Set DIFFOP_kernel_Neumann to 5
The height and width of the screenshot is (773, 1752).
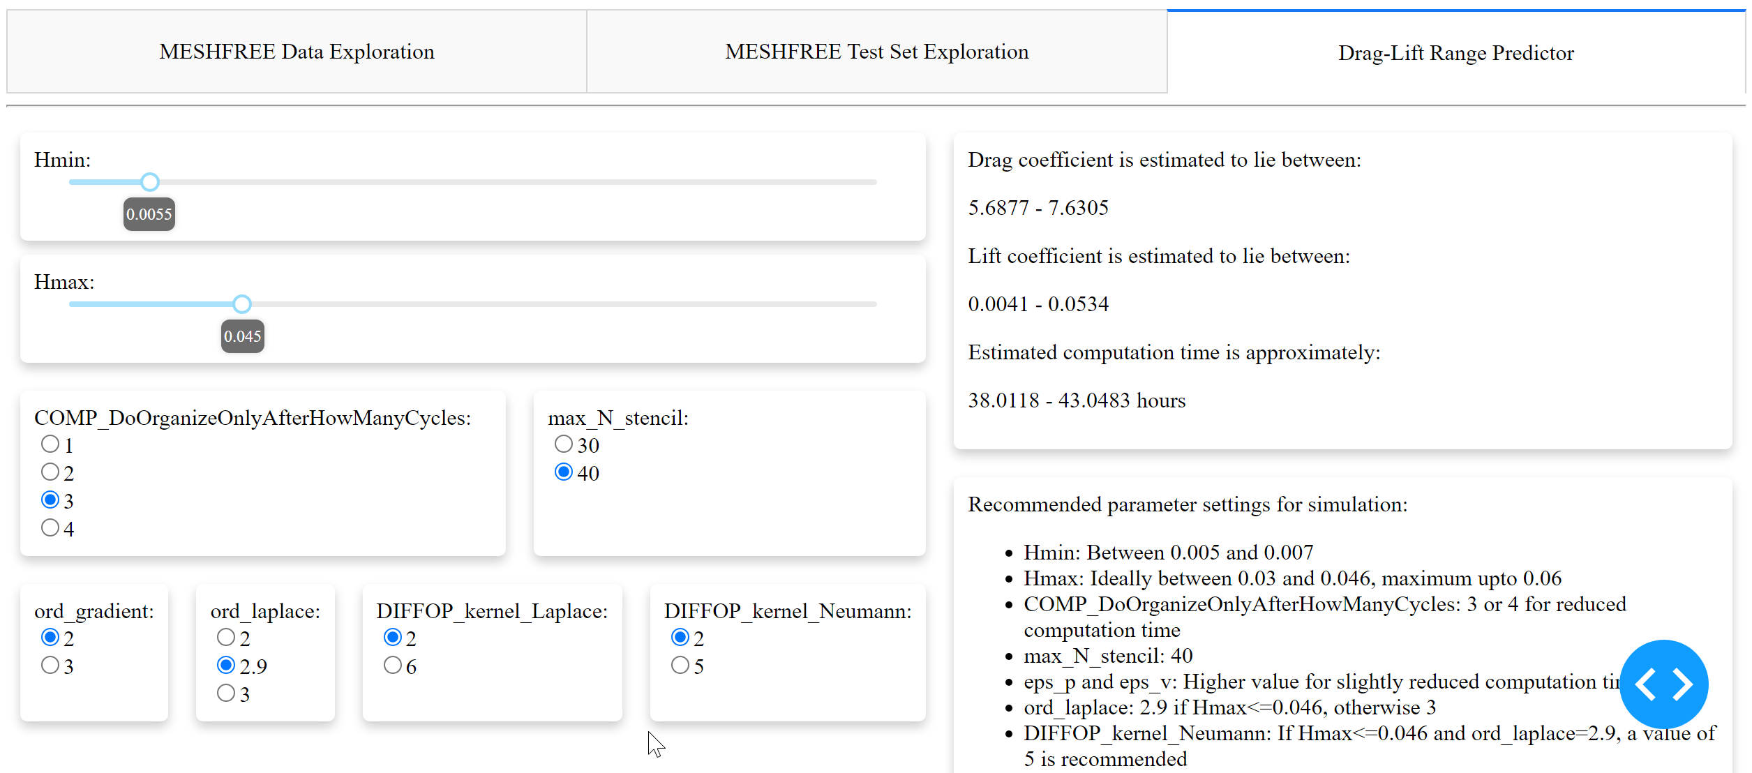(x=680, y=666)
